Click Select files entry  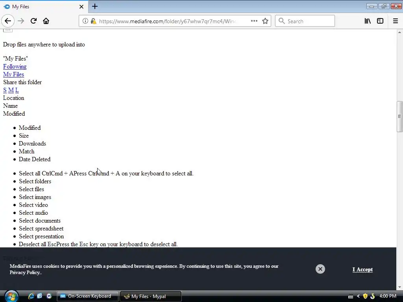(x=31, y=189)
